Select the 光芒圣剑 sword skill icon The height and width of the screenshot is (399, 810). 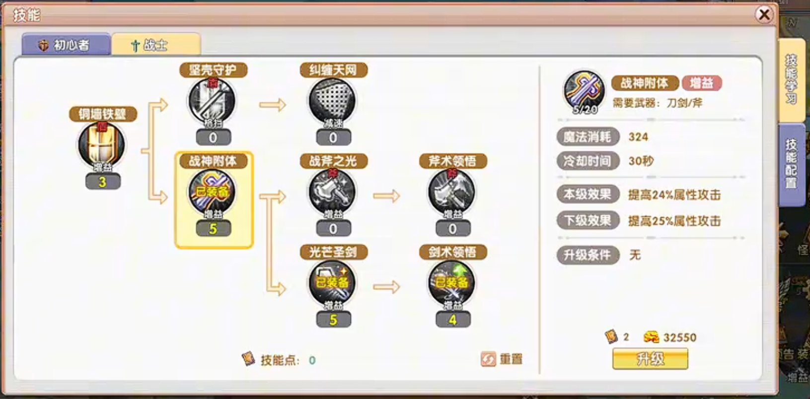point(332,283)
